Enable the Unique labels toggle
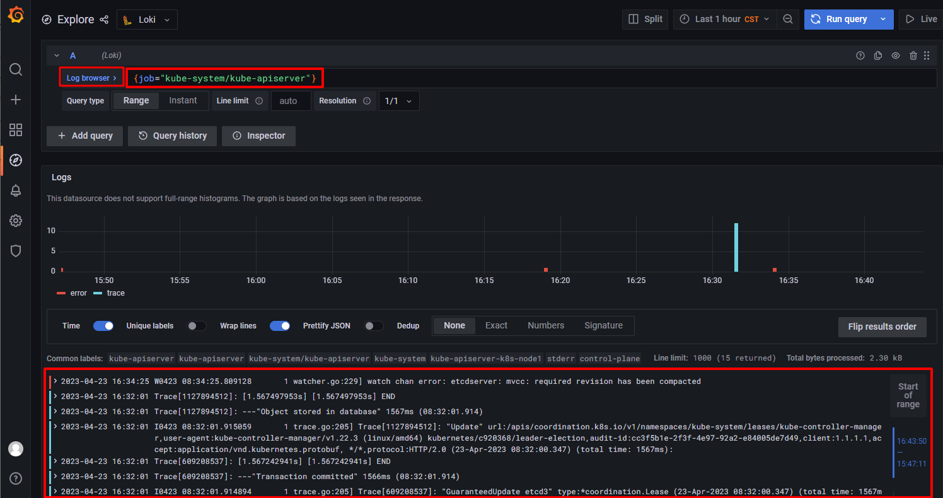The width and height of the screenshot is (943, 498). point(197,326)
